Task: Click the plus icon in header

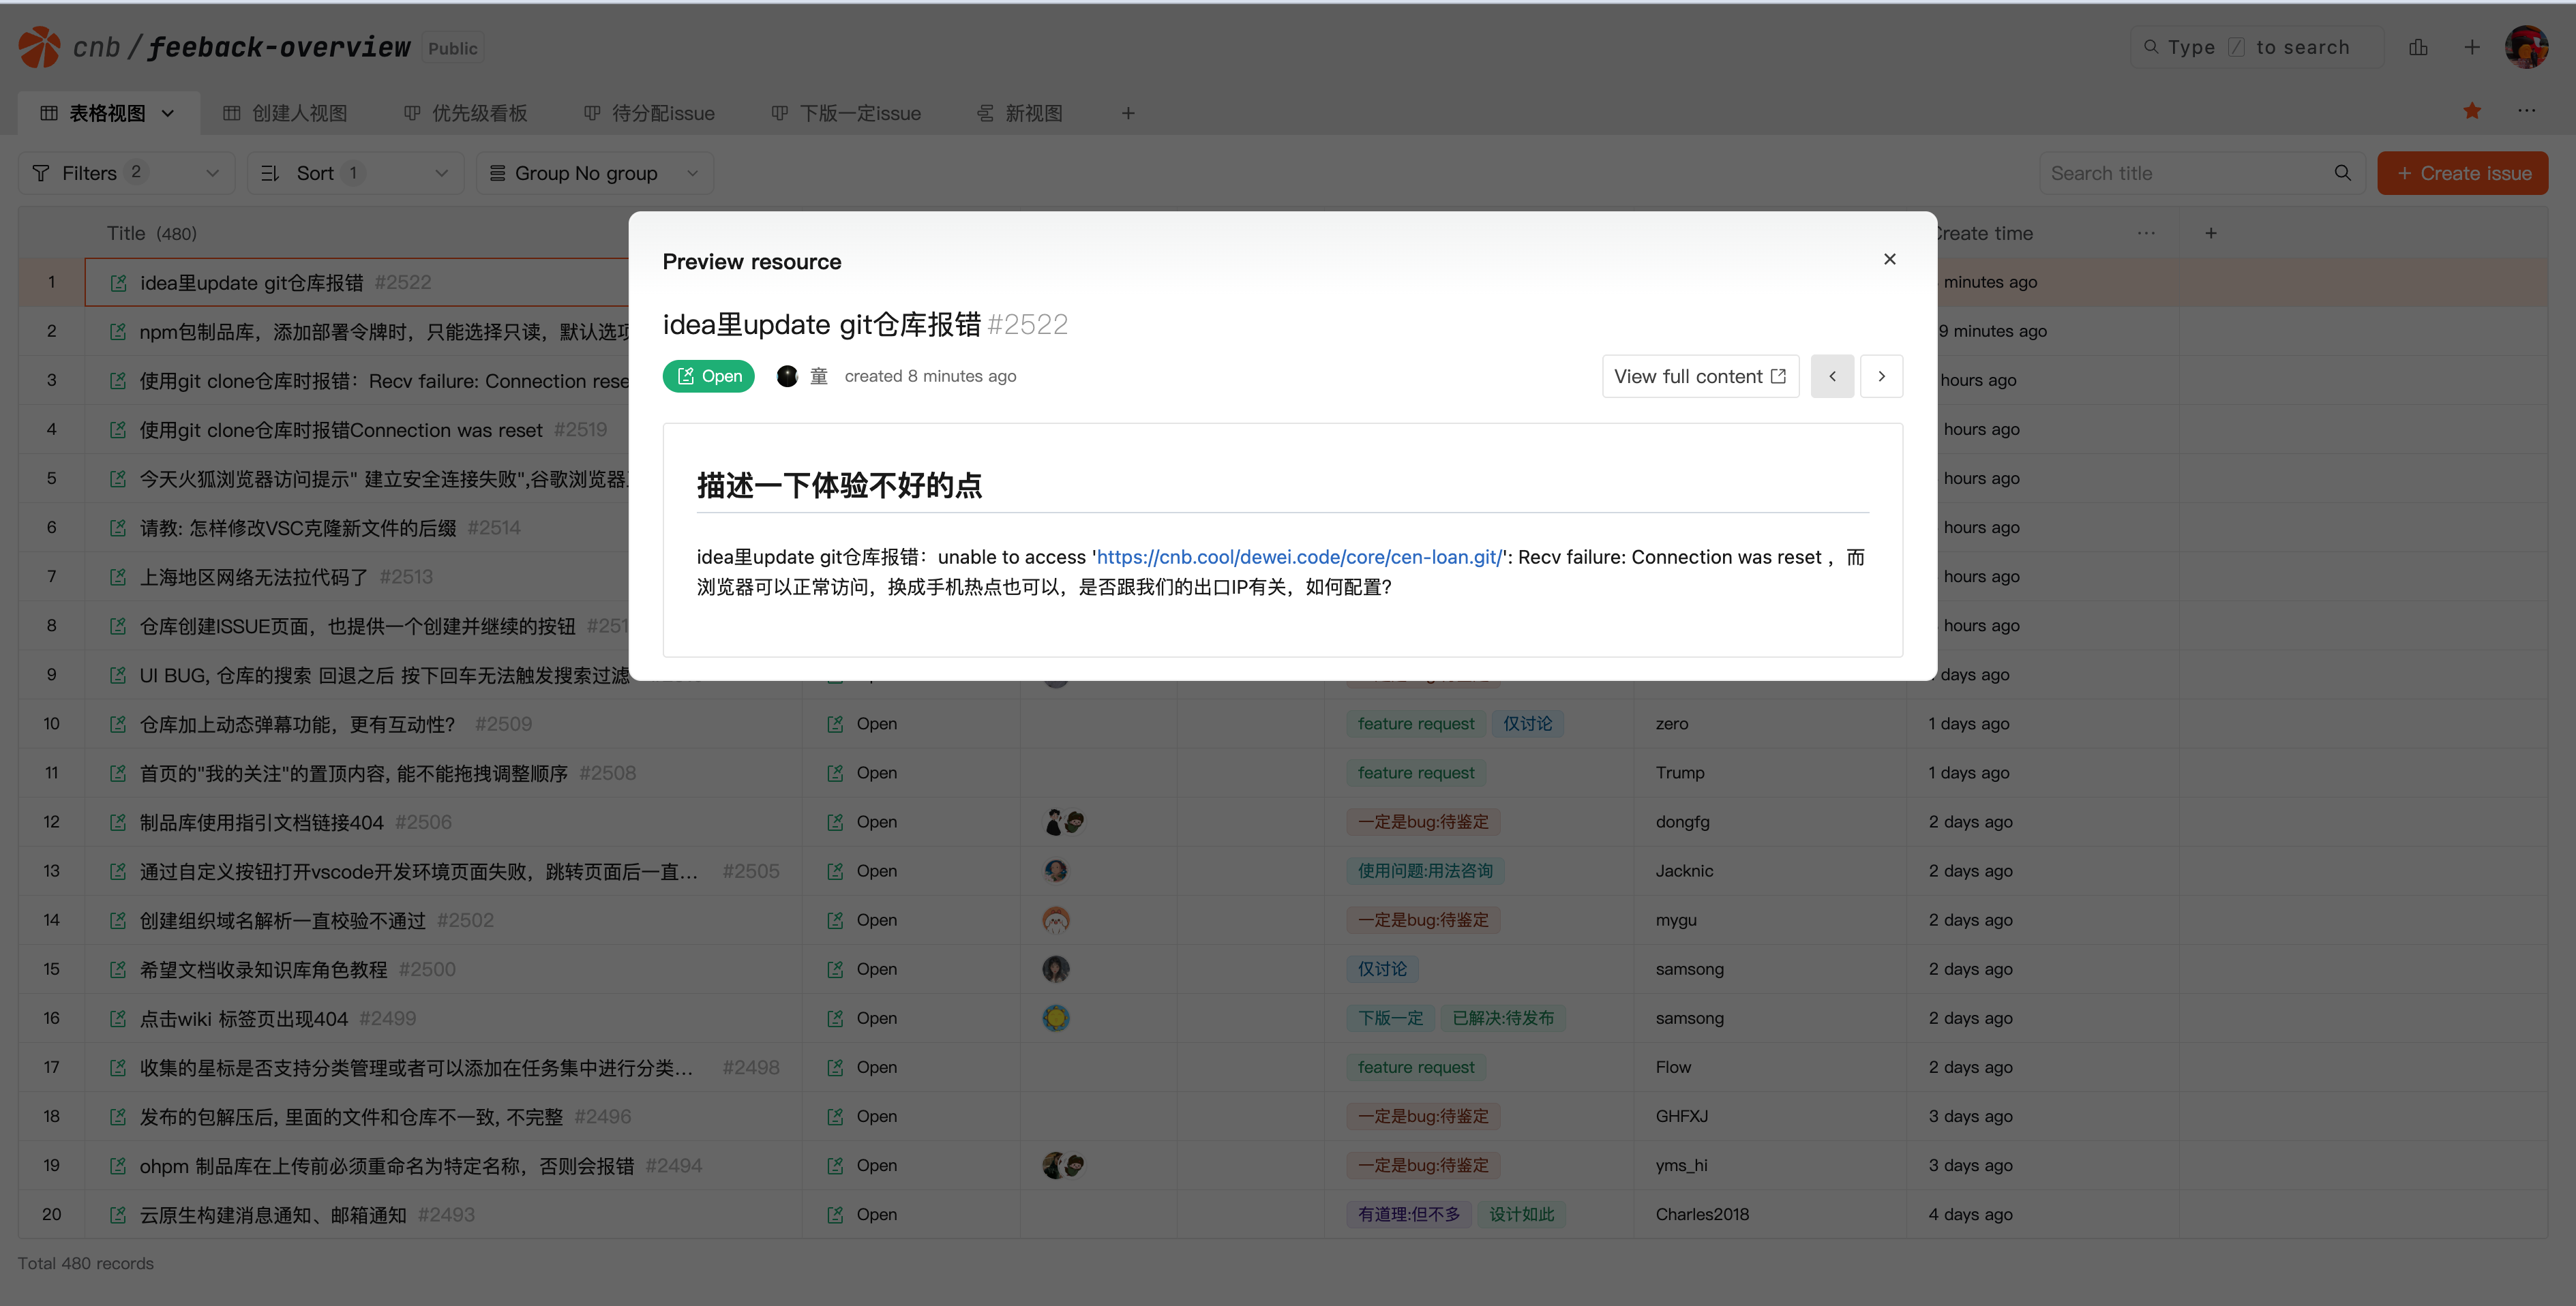Action: click(x=2471, y=47)
